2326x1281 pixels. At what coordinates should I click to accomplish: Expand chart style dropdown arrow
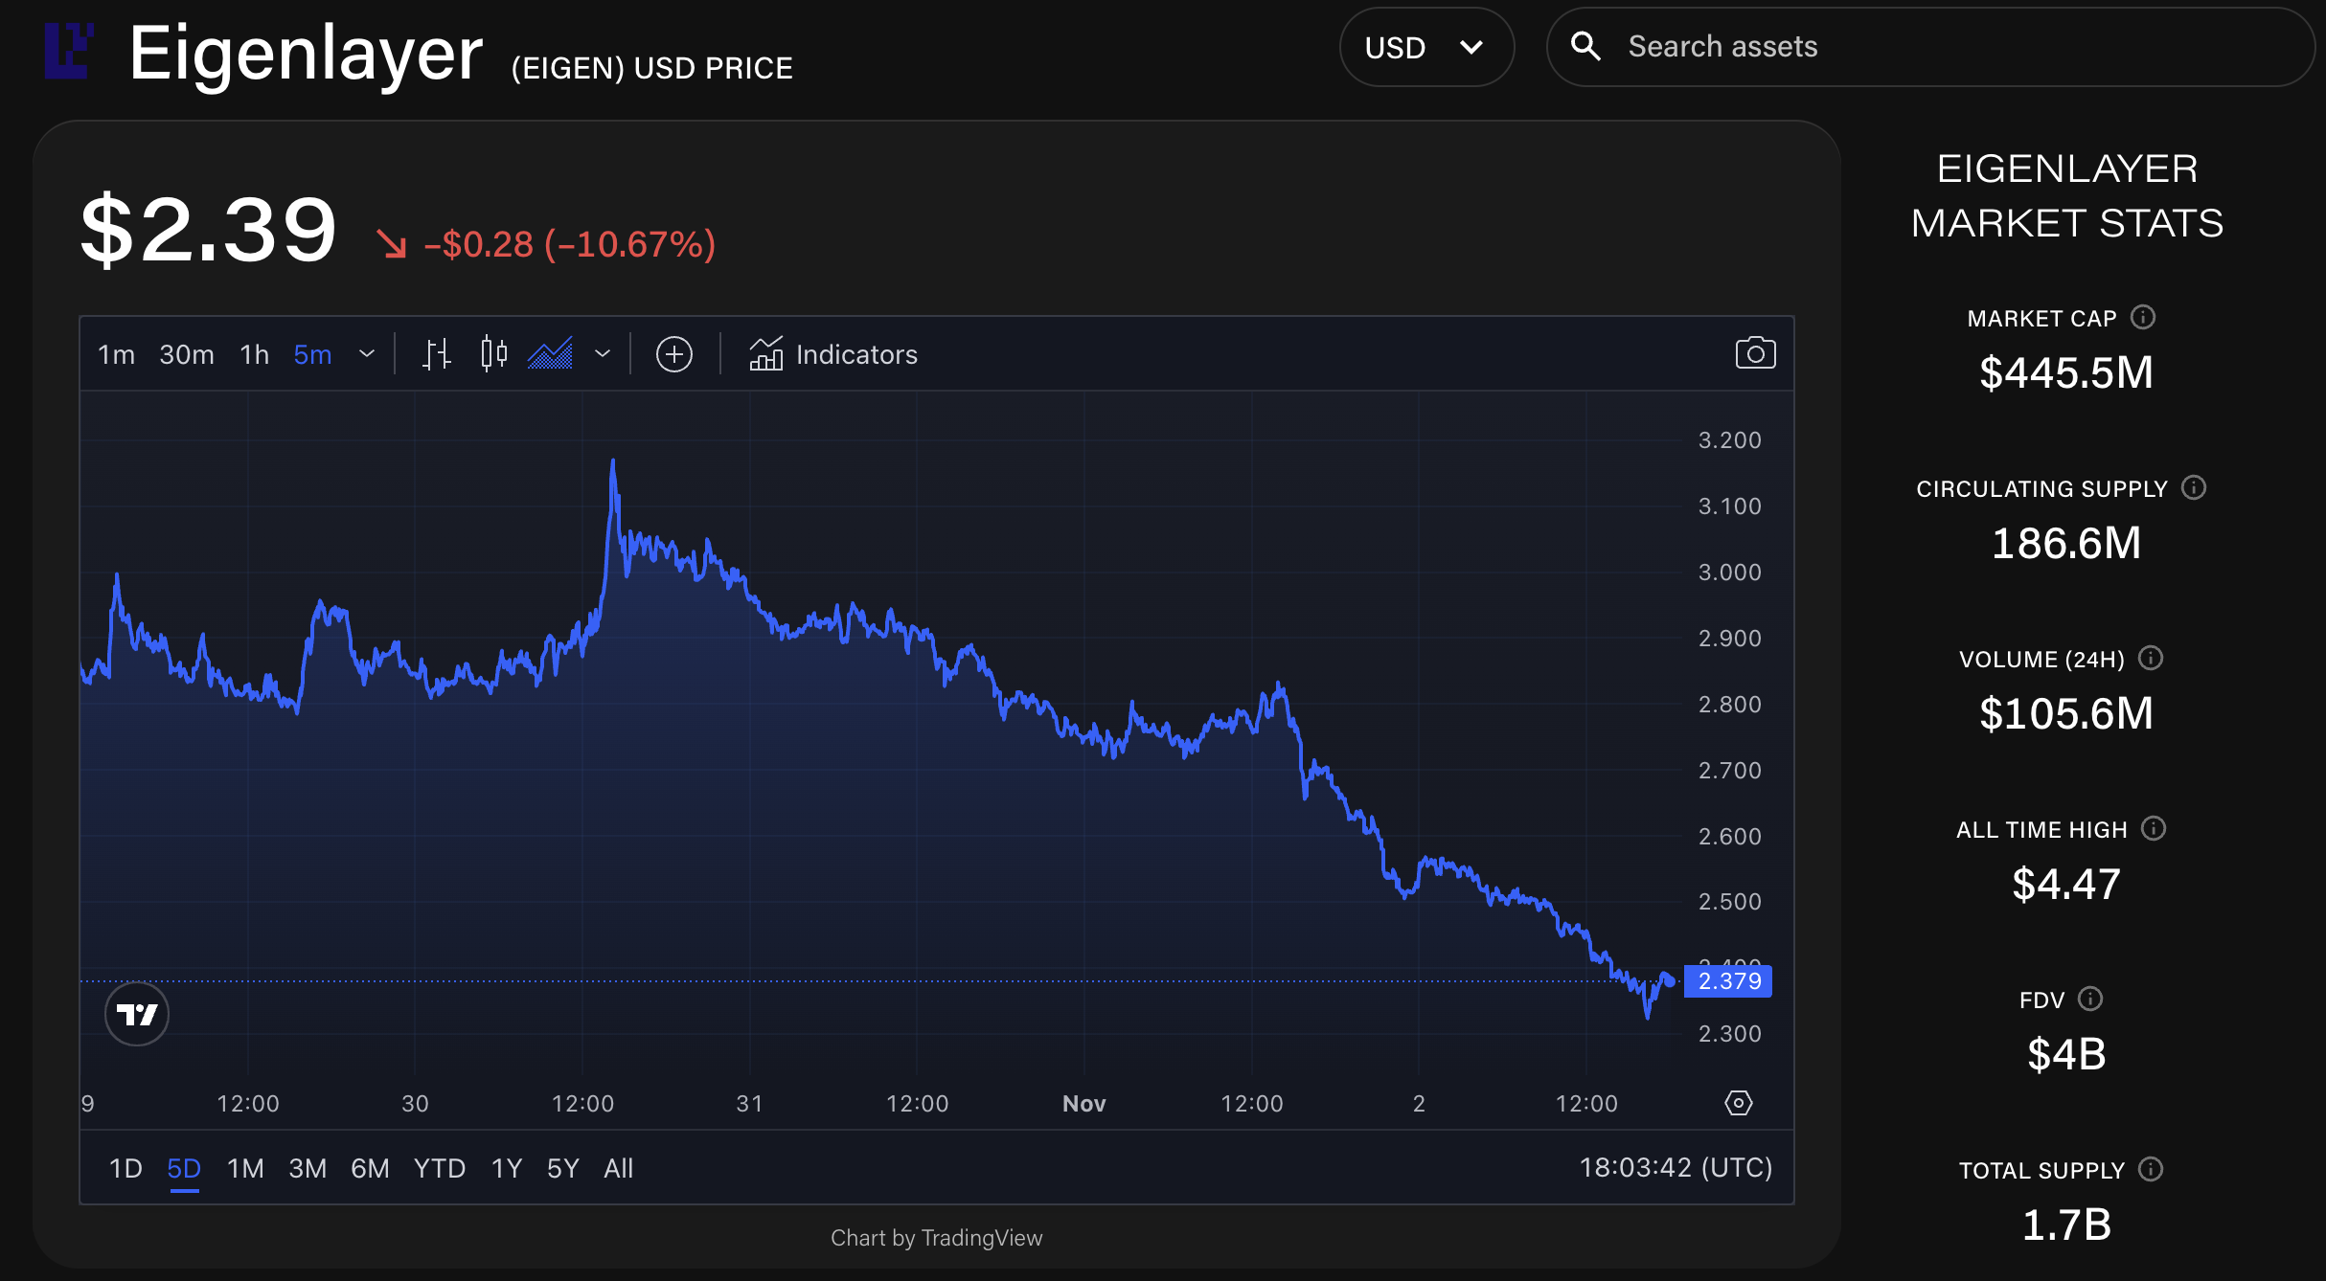tap(603, 354)
